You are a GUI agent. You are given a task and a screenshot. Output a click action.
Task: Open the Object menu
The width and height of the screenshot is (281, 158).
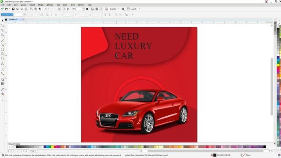(x=32, y=5)
